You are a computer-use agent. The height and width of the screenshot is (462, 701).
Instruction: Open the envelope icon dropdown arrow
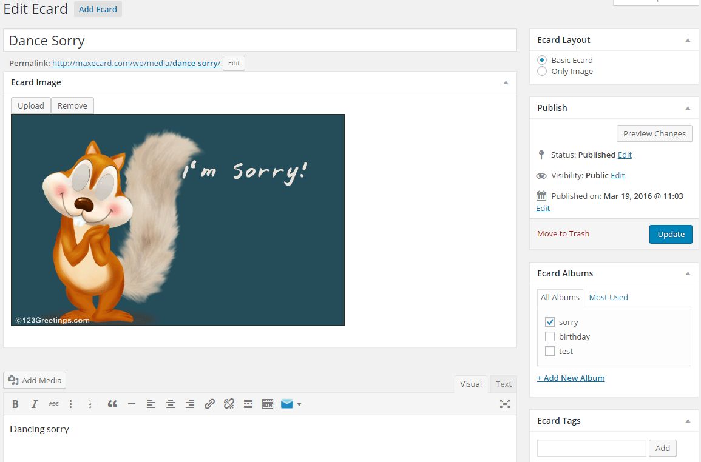(299, 404)
